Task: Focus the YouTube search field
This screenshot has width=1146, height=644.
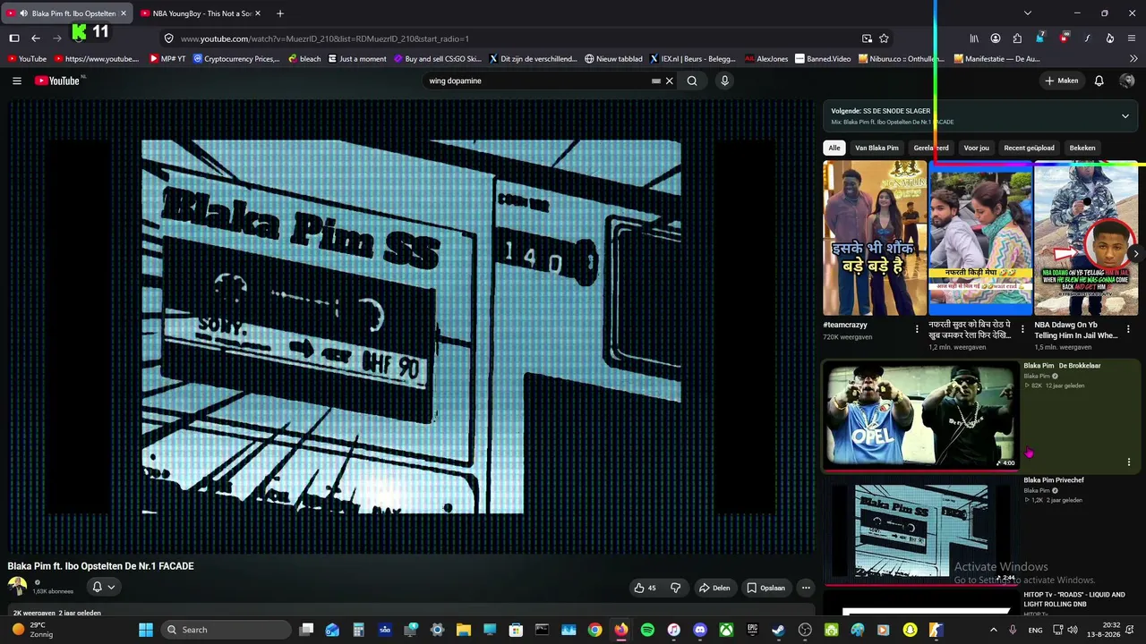Action: (x=539, y=80)
